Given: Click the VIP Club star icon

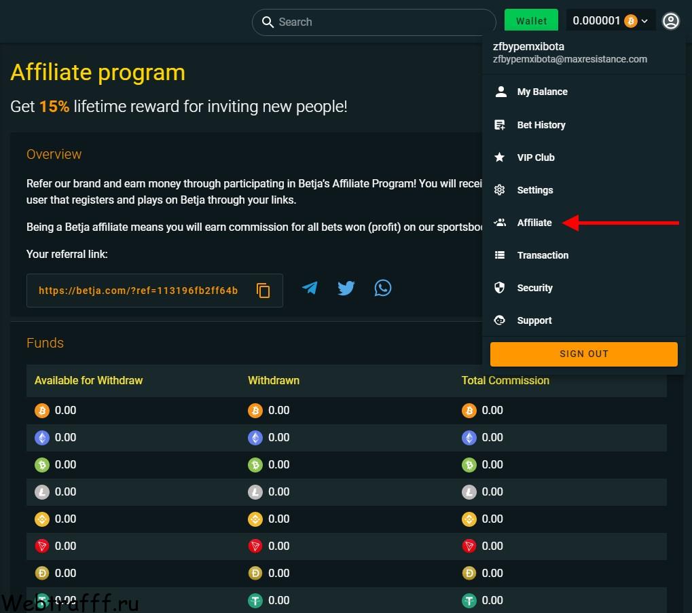Looking at the screenshot, I should 500,157.
